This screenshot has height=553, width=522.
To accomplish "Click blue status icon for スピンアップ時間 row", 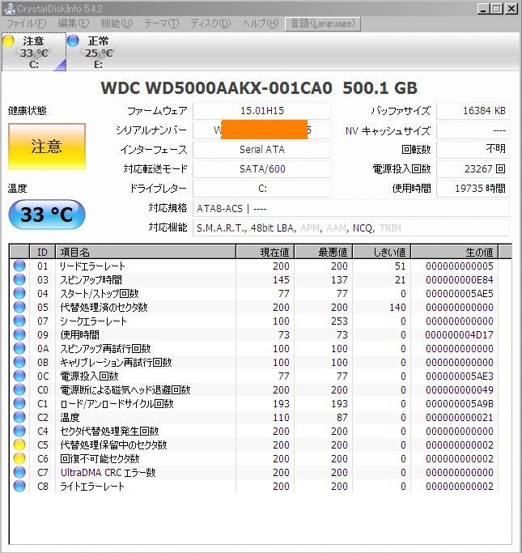I will point(19,279).
